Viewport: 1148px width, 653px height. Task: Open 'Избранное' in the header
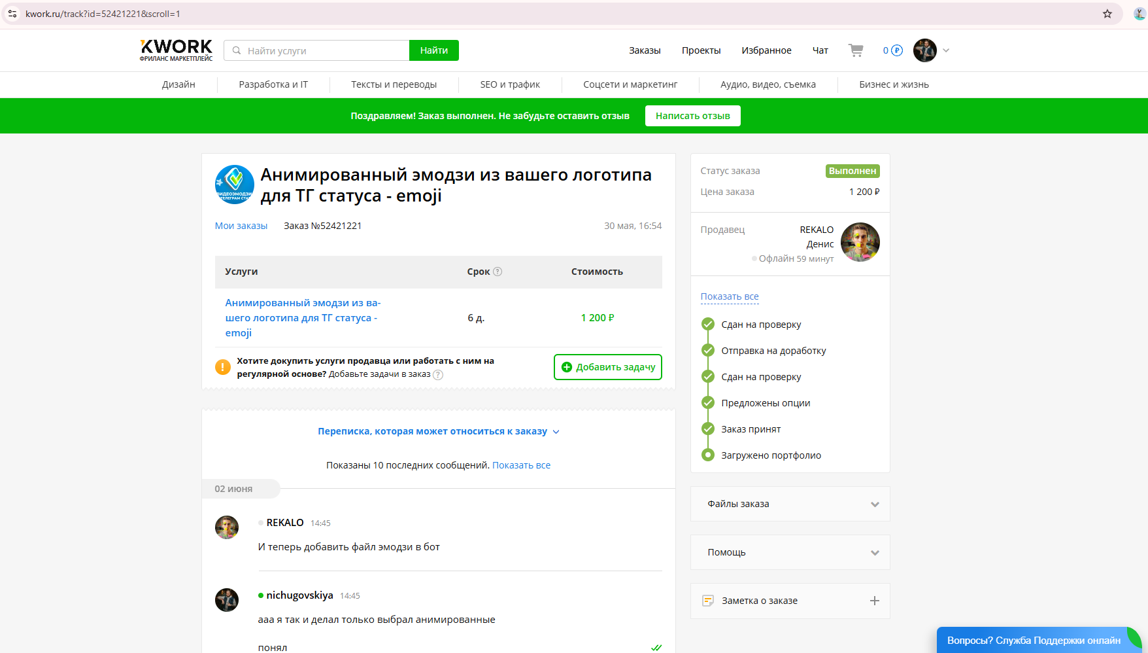(x=766, y=50)
